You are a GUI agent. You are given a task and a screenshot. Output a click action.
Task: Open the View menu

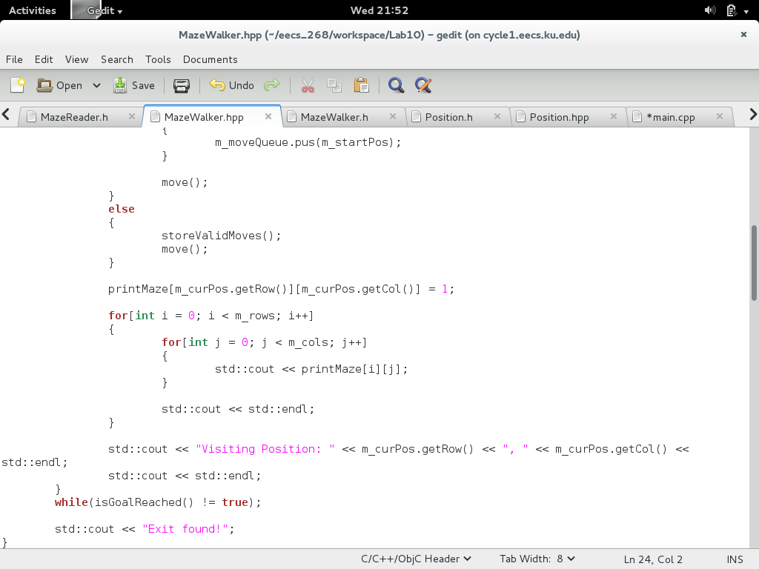76,59
